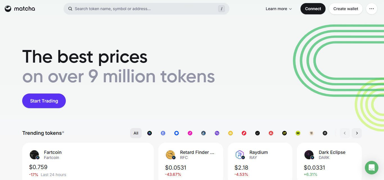Select the Arbitrum chain filter icon

204,133
